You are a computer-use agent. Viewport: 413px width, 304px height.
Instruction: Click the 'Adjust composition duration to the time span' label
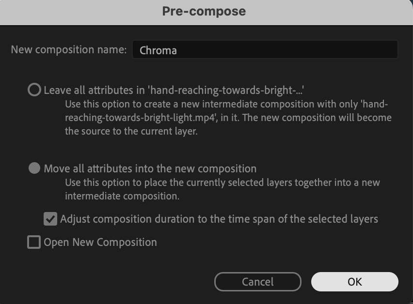(x=219, y=219)
